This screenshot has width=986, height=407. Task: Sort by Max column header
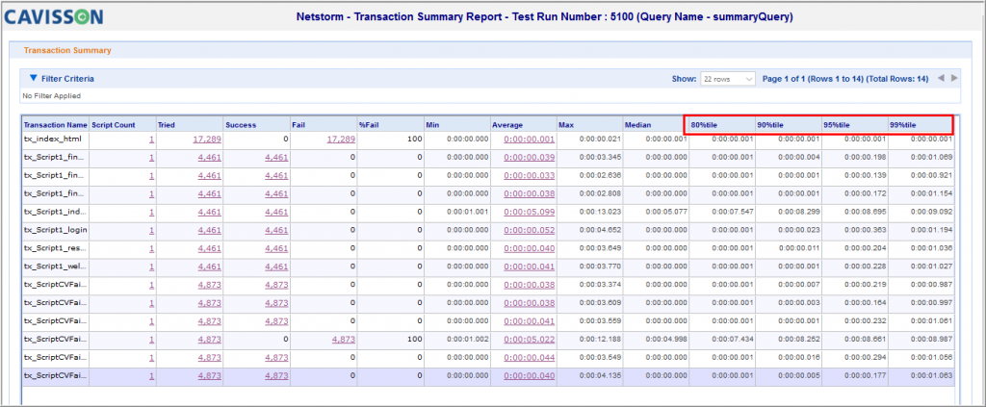(x=566, y=125)
